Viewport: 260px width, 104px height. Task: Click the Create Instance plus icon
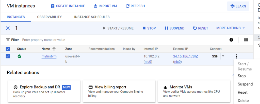pyautogui.click(x=53, y=6)
